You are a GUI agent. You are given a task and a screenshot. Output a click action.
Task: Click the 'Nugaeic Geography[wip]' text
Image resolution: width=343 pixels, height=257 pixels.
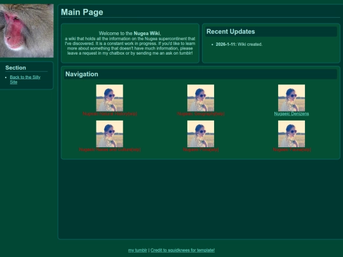201,114
